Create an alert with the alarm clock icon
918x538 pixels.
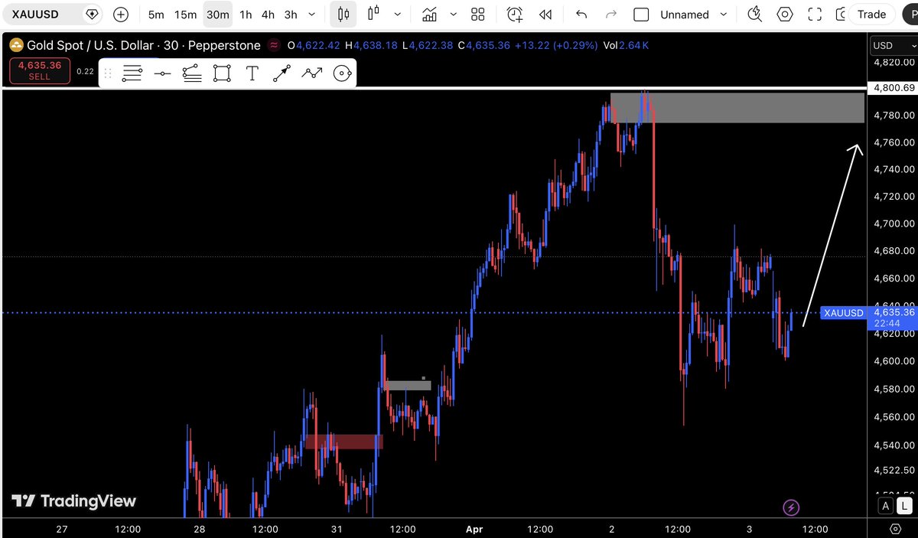(x=515, y=14)
